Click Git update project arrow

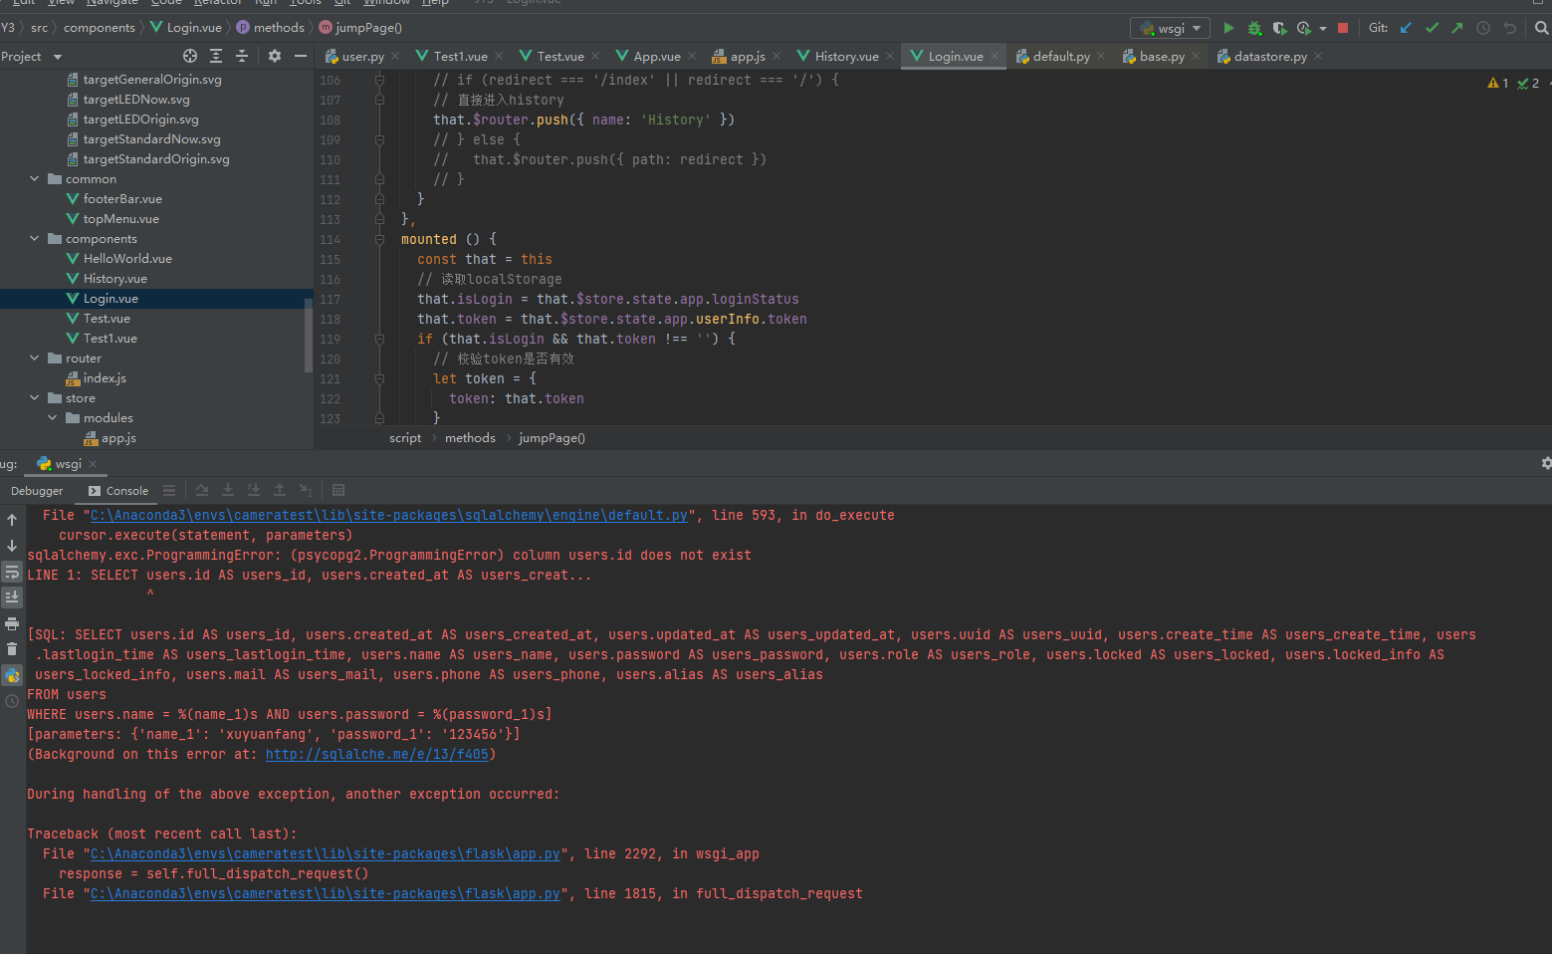pos(1406,28)
